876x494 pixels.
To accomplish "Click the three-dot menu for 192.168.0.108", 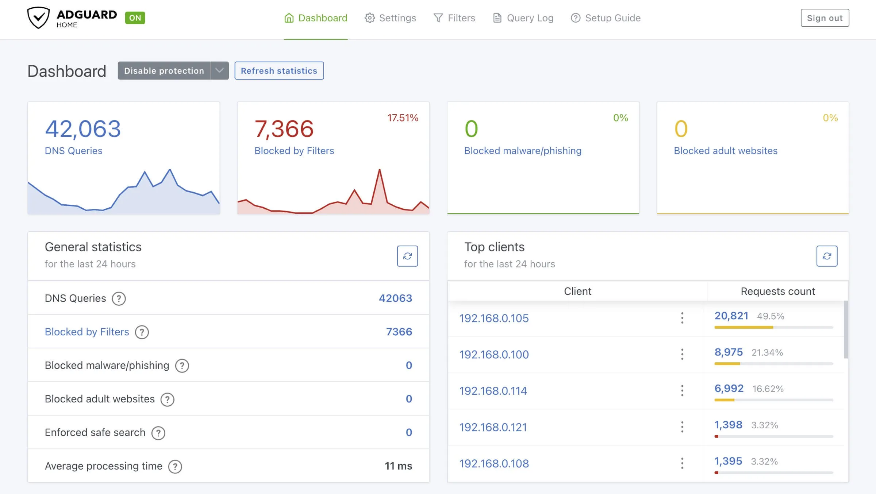I will [682, 463].
